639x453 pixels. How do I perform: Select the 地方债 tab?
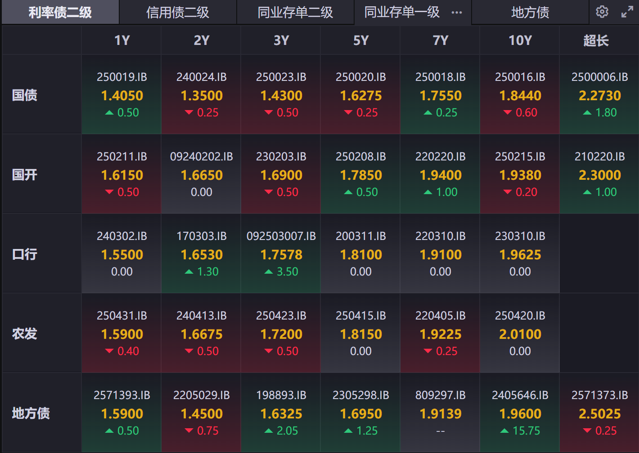[x=530, y=13]
